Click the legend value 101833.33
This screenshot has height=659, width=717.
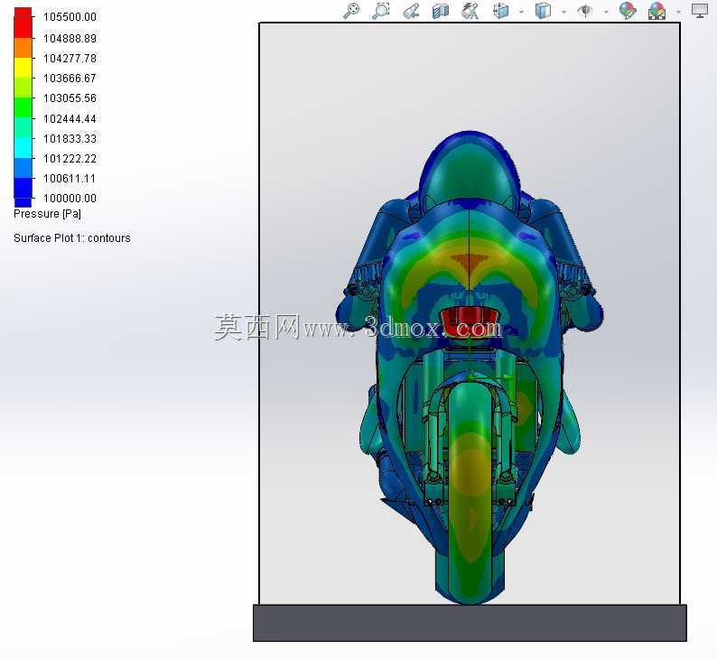coord(70,138)
